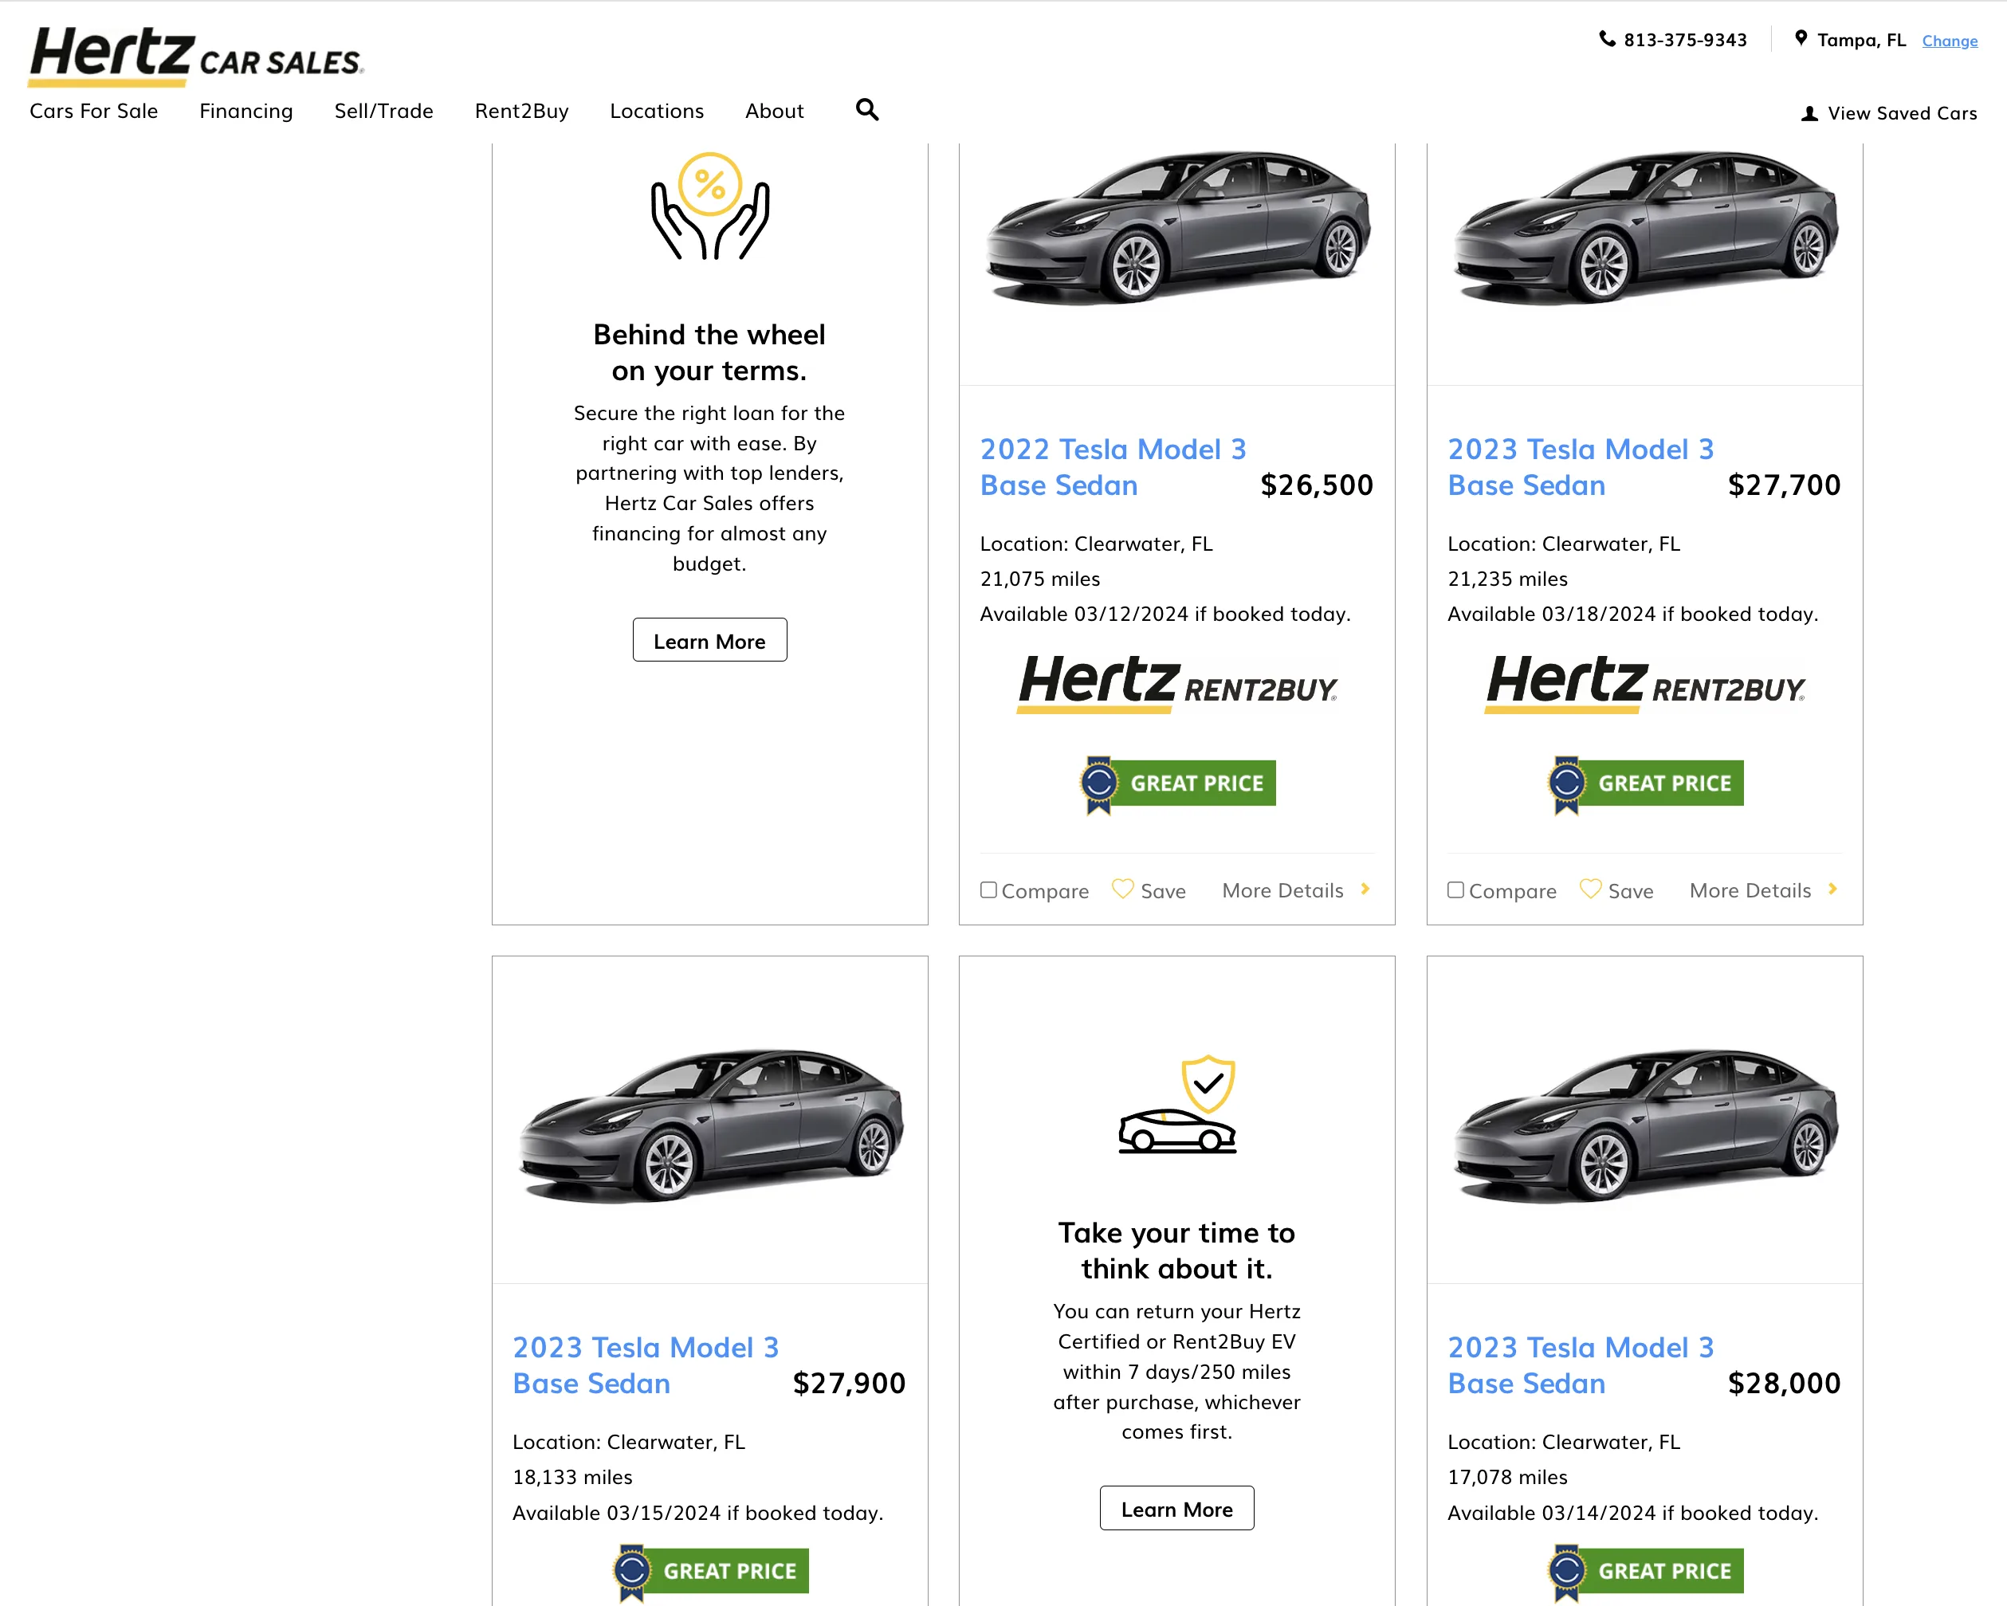Open the Locations menu
The height and width of the screenshot is (1606, 2007).
(656, 112)
